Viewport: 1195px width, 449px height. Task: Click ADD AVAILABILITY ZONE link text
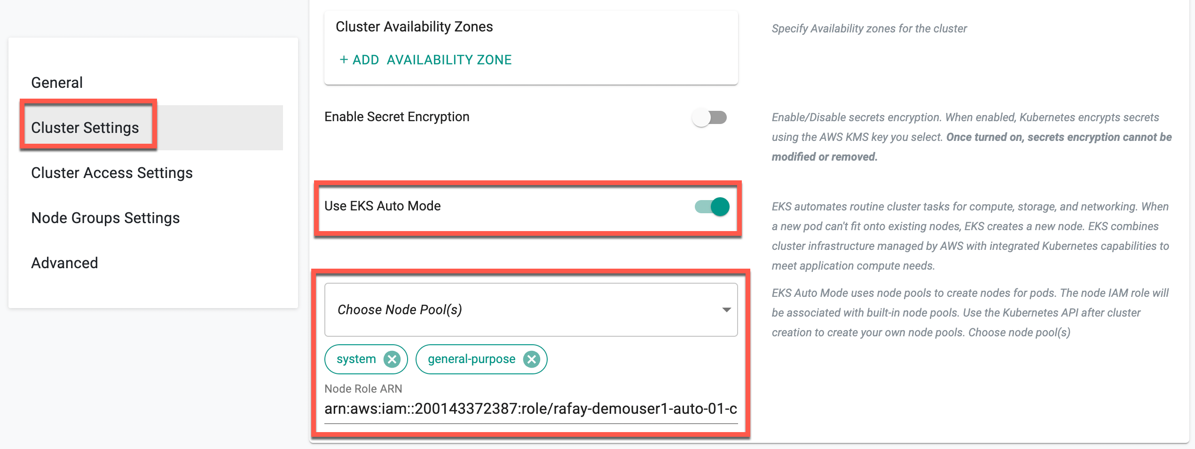coord(432,60)
